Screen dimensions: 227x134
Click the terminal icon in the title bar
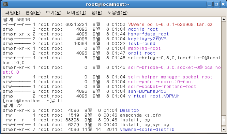[x=5, y=4]
